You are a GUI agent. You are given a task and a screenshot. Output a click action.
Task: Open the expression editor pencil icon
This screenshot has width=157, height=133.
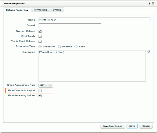click(x=149, y=52)
